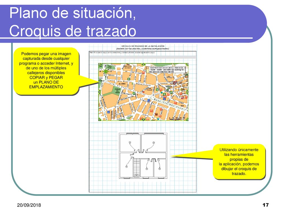Click the map's top-right corner pan arrow
The height and width of the screenshot is (214, 286).
click(x=187, y=65)
